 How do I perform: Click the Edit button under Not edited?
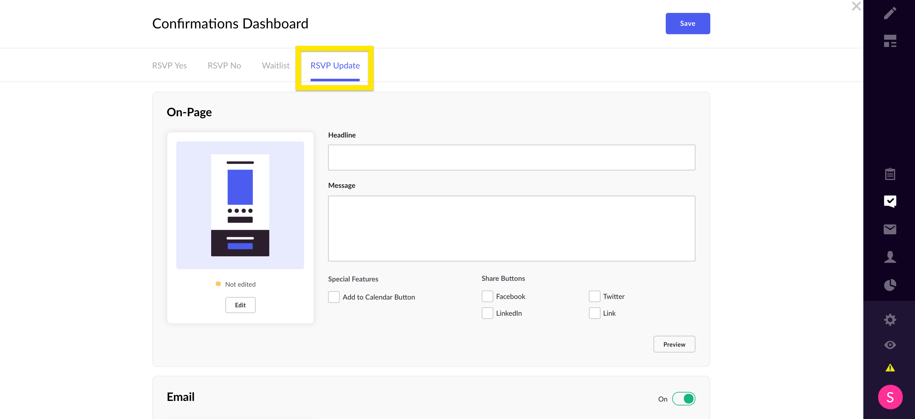tap(240, 305)
